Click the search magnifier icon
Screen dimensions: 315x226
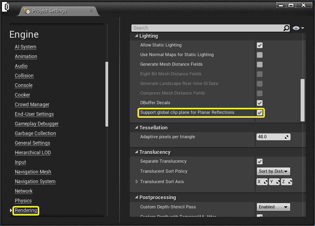pyautogui.click(x=286, y=28)
